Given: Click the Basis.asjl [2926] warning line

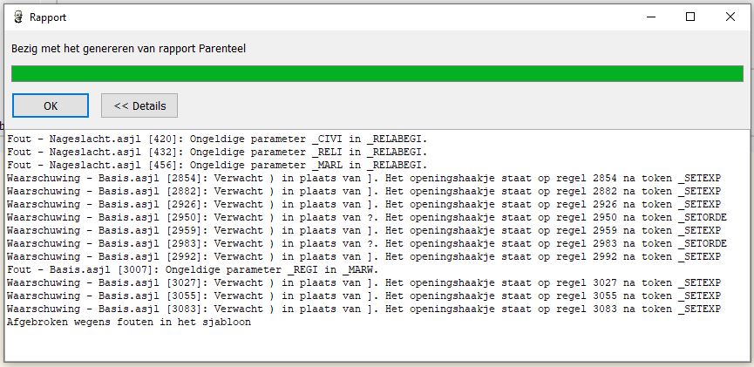Looking at the screenshot, I should pos(363,204).
